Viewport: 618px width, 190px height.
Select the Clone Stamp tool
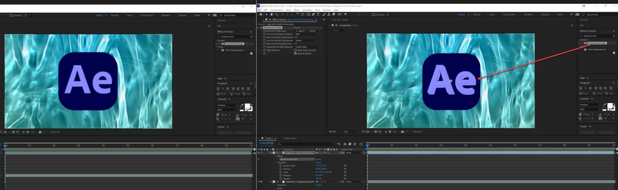pos(329,14)
